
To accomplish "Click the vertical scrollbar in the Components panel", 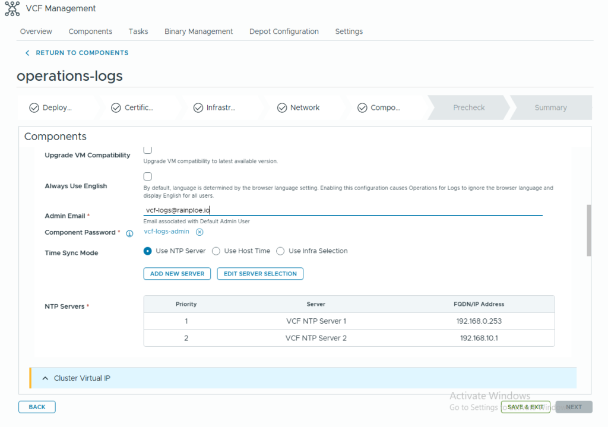I will [x=588, y=230].
